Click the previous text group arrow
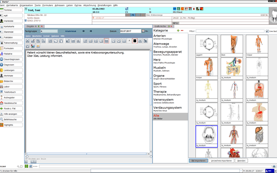The height and width of the screenshot is (173, 277). point(84,31)
